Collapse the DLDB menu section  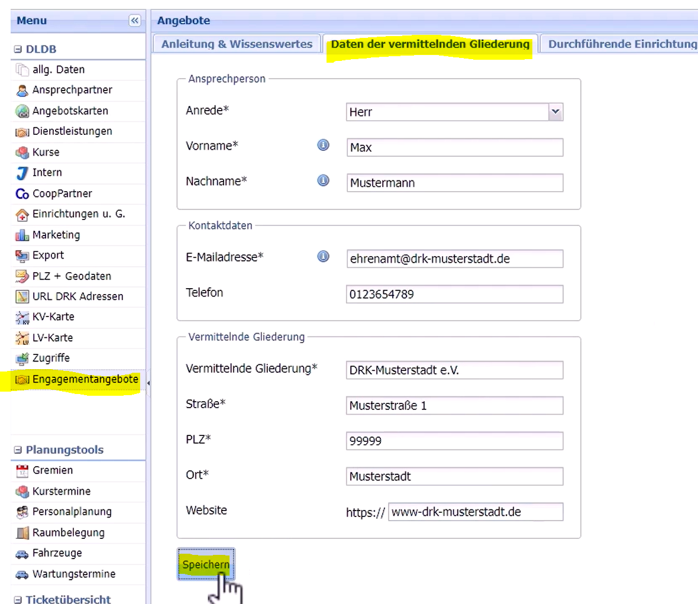[x=18, y=50]
